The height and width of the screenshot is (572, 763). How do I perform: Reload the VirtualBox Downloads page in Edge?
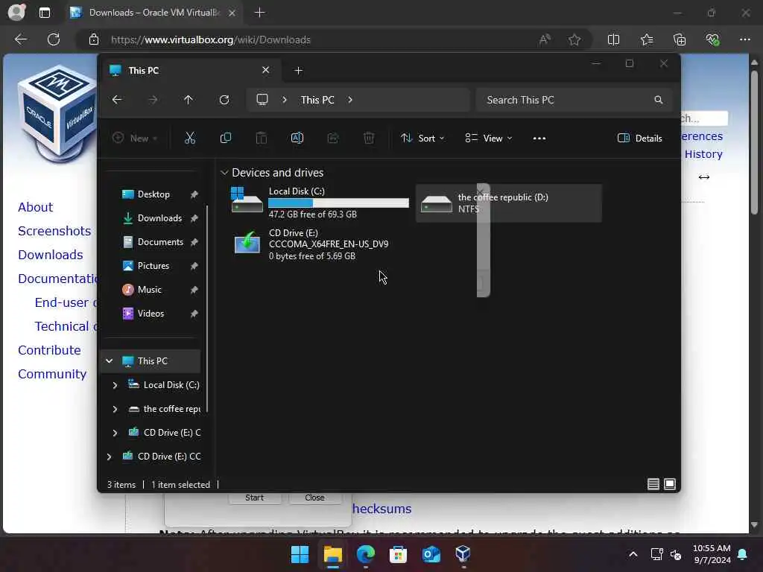[54, 39]
